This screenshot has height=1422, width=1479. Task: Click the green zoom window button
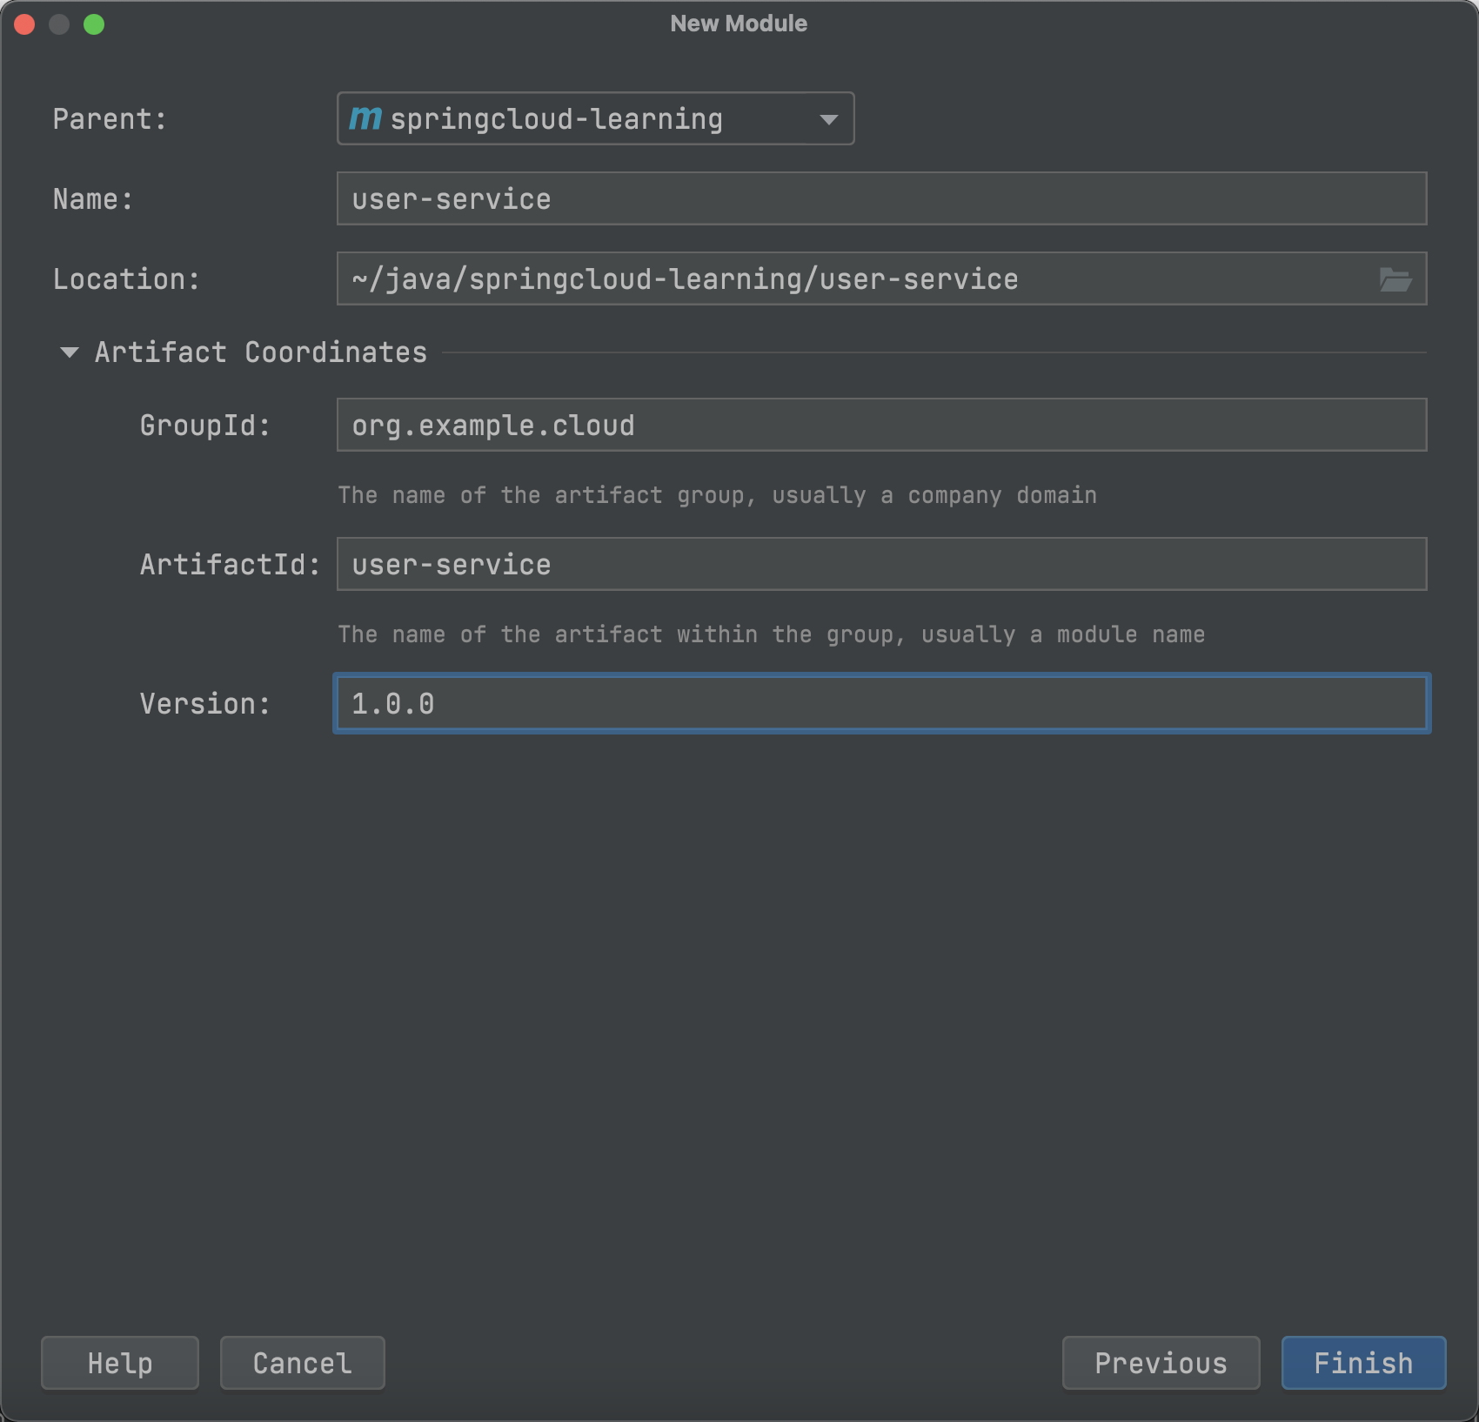(94, 24)
